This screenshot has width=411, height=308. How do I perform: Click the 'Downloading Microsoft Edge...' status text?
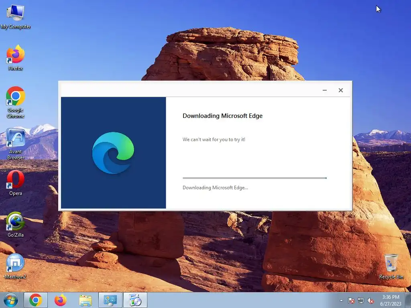coord(215,188)
